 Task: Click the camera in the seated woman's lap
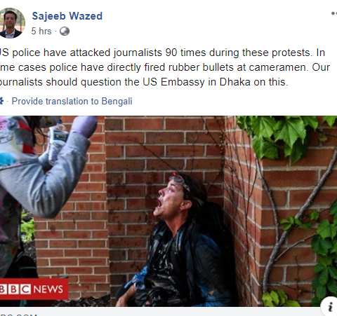153,296
